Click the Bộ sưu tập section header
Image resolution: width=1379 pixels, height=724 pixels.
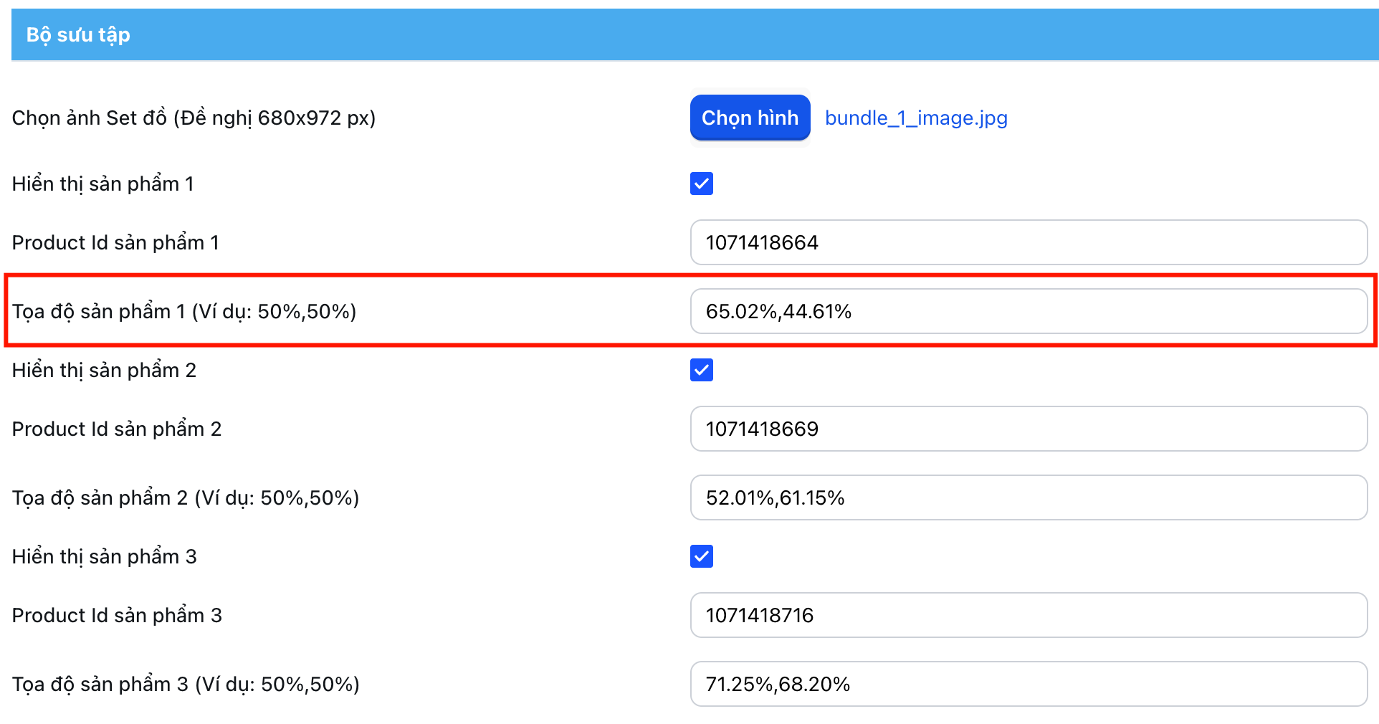point(78,34)
